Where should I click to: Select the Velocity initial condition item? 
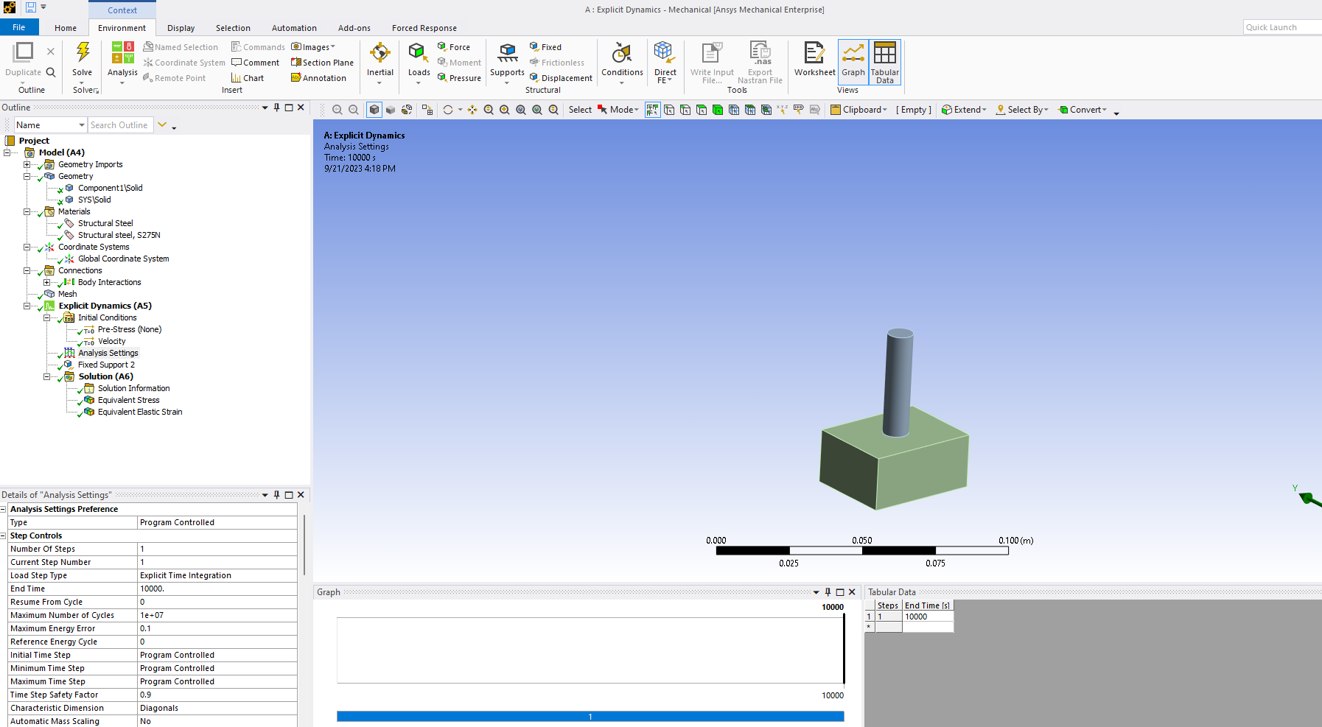click(x=111, y=341)
